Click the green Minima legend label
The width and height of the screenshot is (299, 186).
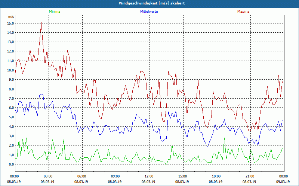[x=55, y=12]
